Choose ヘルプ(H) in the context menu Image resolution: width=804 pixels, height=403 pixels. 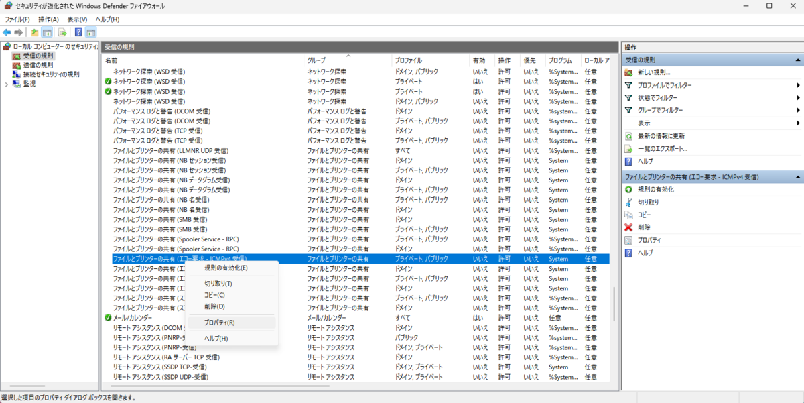click(231, 339)
